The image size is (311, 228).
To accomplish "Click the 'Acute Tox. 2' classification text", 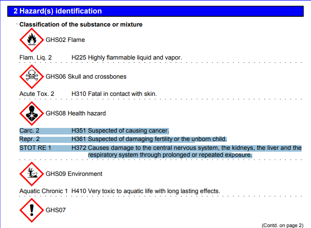I will click(37, 94).
